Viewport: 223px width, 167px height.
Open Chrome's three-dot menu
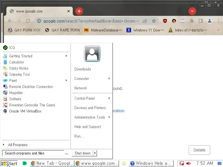(x=219, y=21)
